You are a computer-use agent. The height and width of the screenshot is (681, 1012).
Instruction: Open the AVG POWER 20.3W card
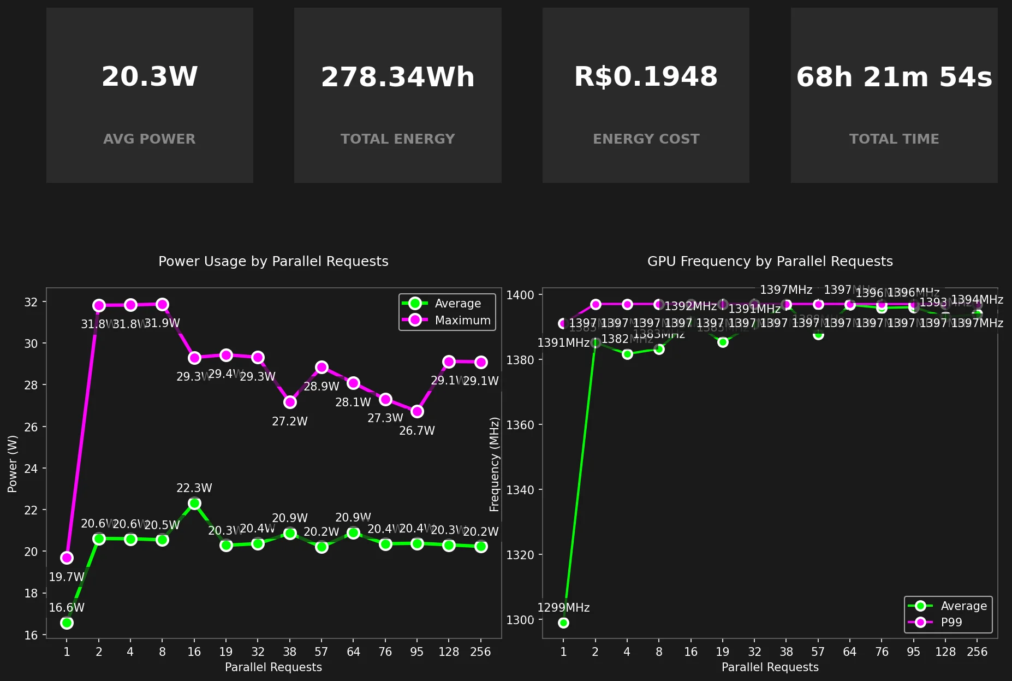[150, 95]
